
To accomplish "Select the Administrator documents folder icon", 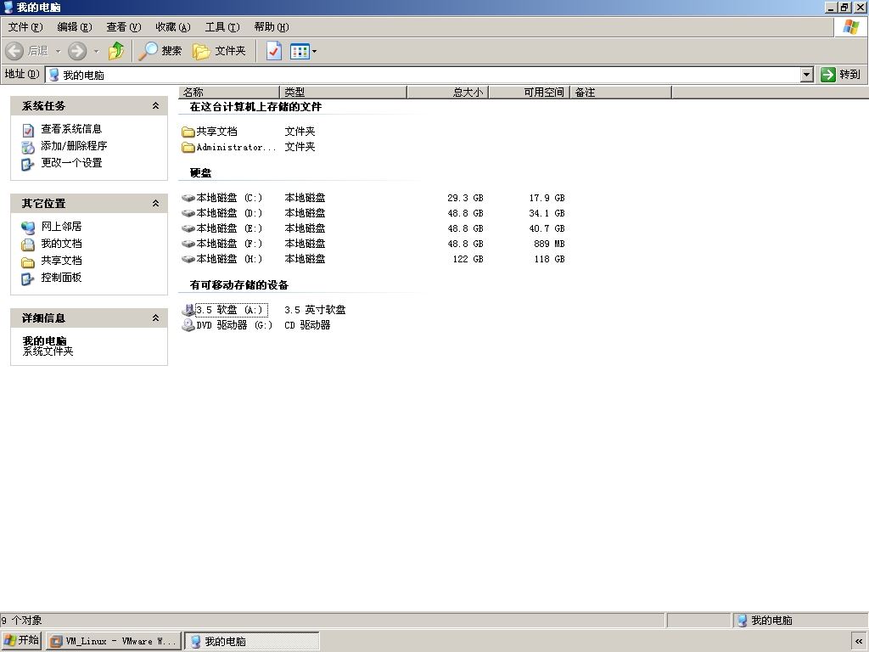I will (x=188, y=148).
